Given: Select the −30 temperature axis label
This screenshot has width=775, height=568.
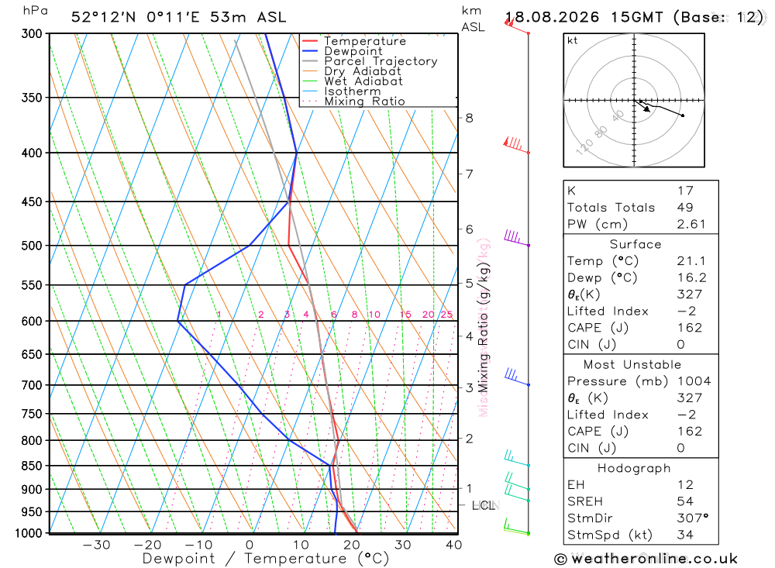Looking at the screenshot, I should [96, 545].
